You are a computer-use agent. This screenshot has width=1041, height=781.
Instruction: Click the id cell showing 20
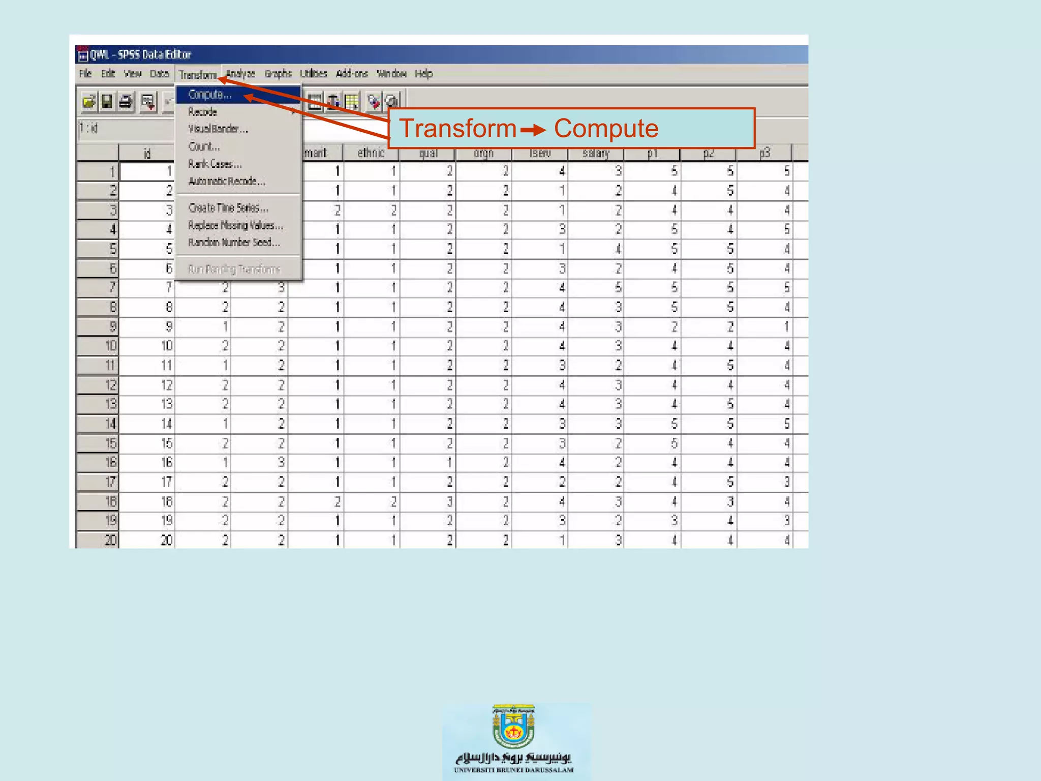[147, 540]
